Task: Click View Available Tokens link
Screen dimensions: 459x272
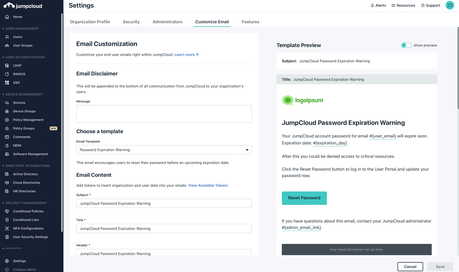Action: pos(208,185)
